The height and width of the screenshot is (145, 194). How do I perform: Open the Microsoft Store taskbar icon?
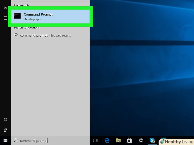click(130, 140)
